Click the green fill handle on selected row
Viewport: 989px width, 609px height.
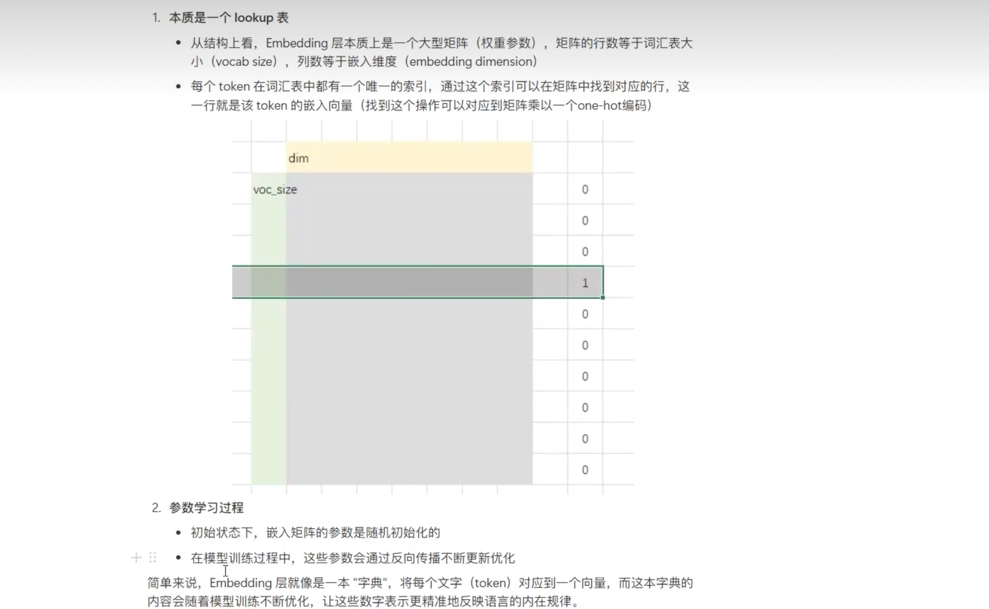click(603, 297)
